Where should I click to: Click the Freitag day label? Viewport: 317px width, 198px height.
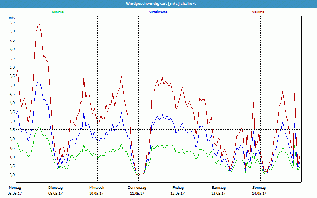(x=178, y=188)
